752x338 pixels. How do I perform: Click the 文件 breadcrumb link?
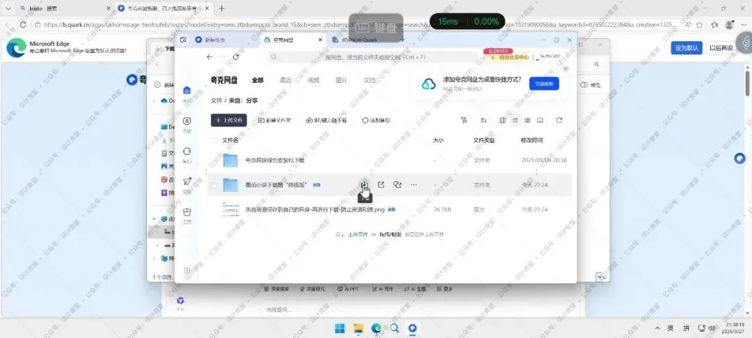(217, 101)
